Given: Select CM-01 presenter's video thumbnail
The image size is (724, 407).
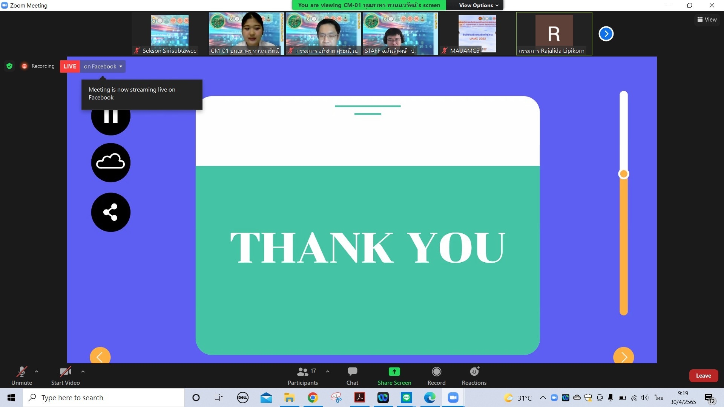Looking at the screenshot, I should [x=246, y=34].
